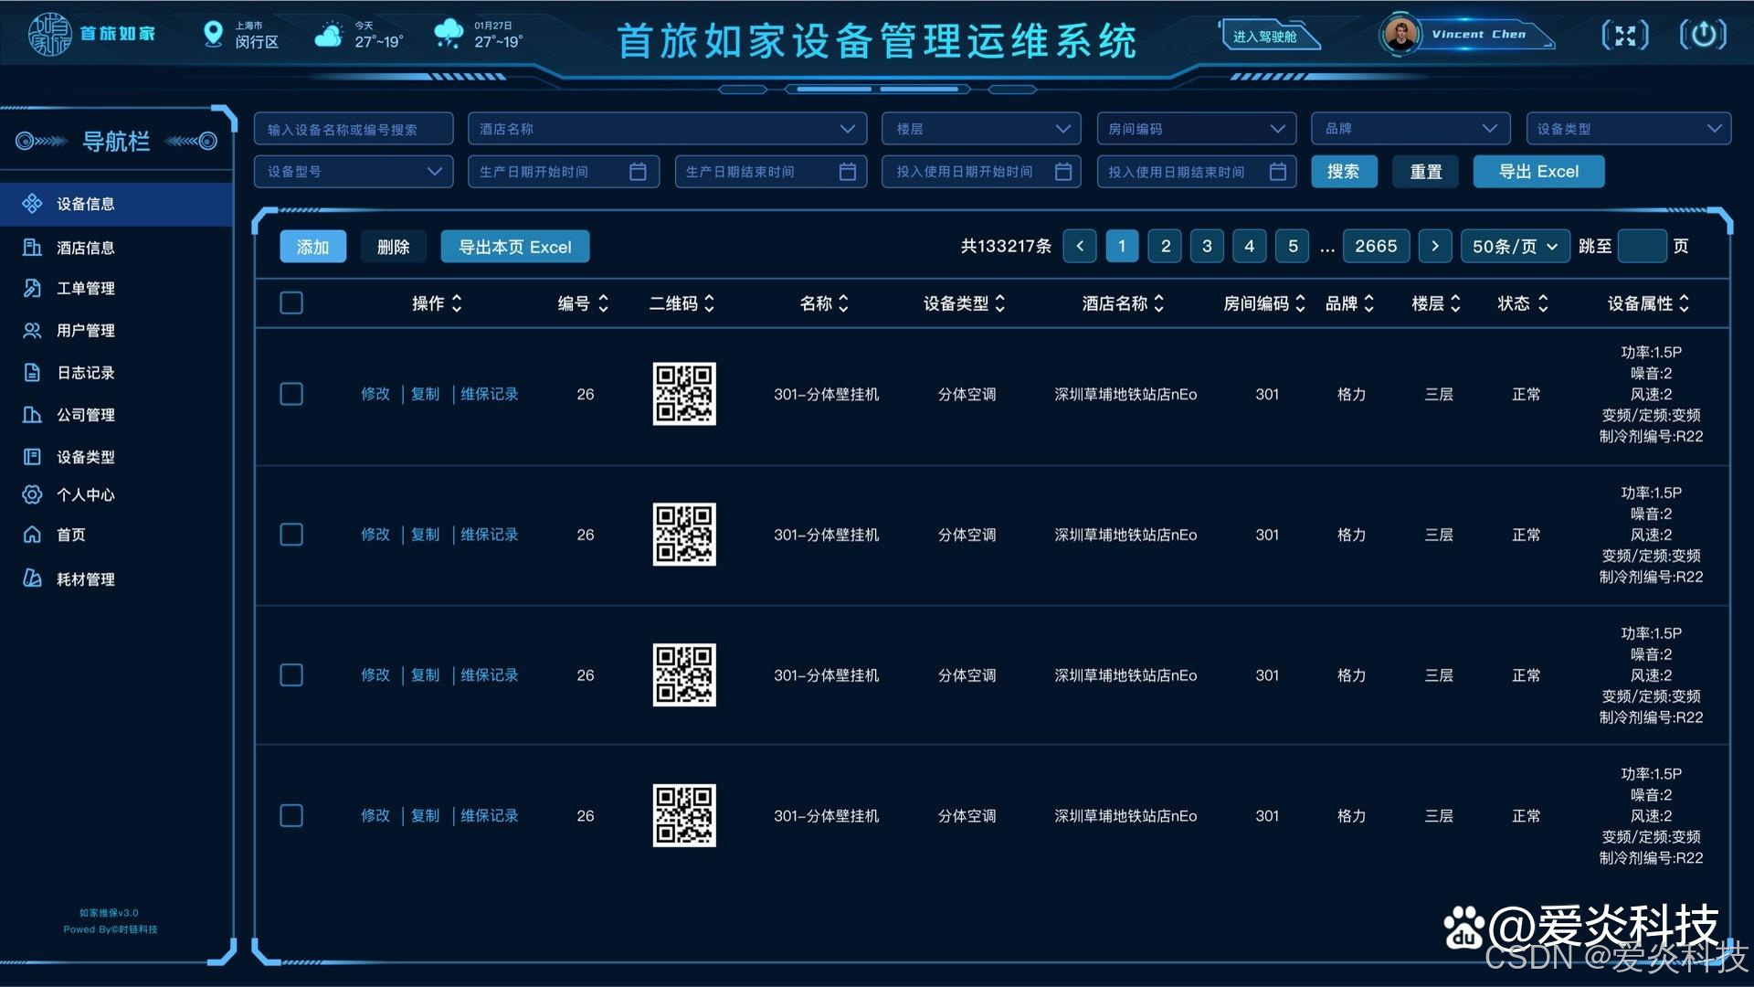Click the device name search input
This screenshot has width=1754, height=987.
(x=354, y=129)
